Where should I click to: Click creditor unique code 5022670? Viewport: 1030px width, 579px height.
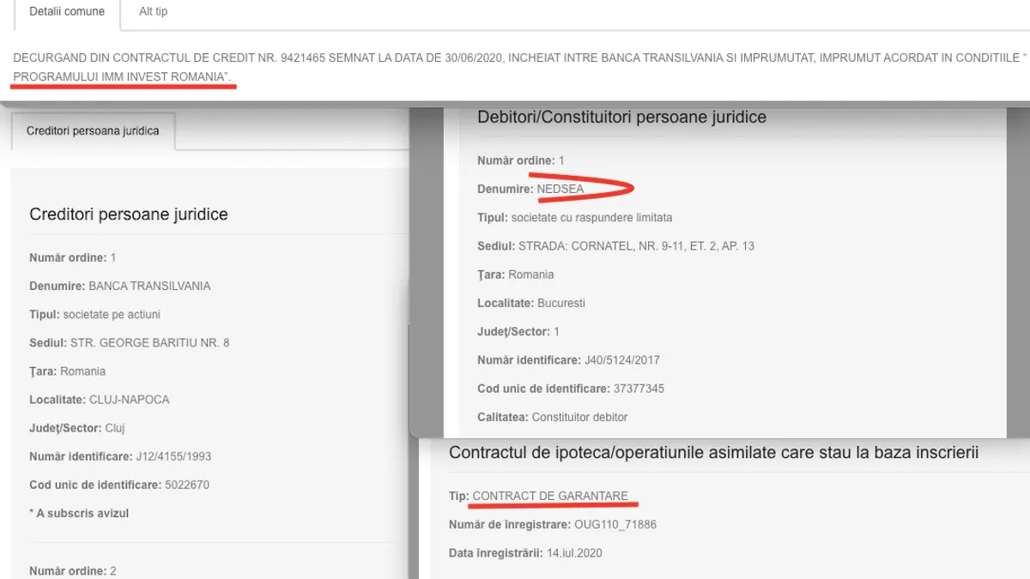pos(187,485)
